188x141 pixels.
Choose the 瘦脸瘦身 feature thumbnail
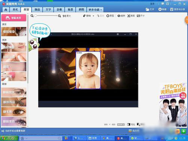14,32
